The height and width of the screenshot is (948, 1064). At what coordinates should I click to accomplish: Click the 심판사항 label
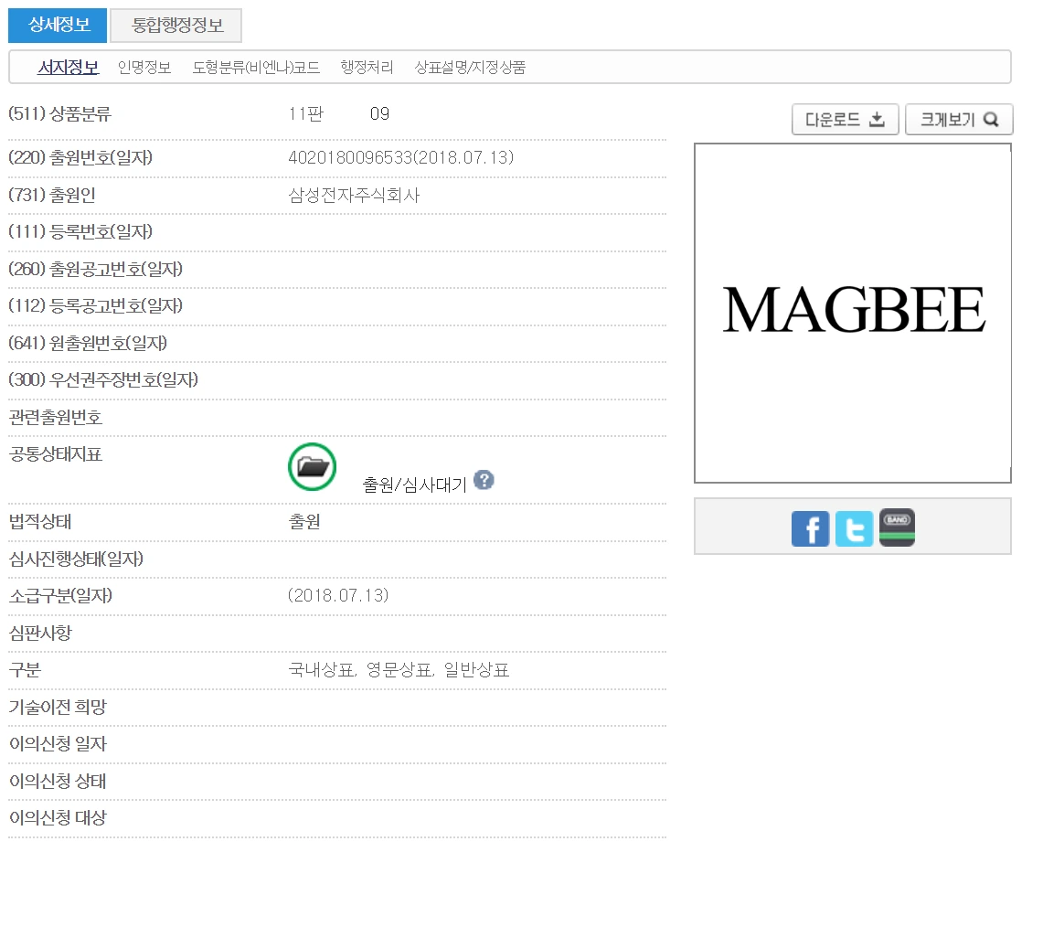point(40,634)
